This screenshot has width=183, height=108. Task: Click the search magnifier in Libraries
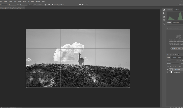point(167,28)
